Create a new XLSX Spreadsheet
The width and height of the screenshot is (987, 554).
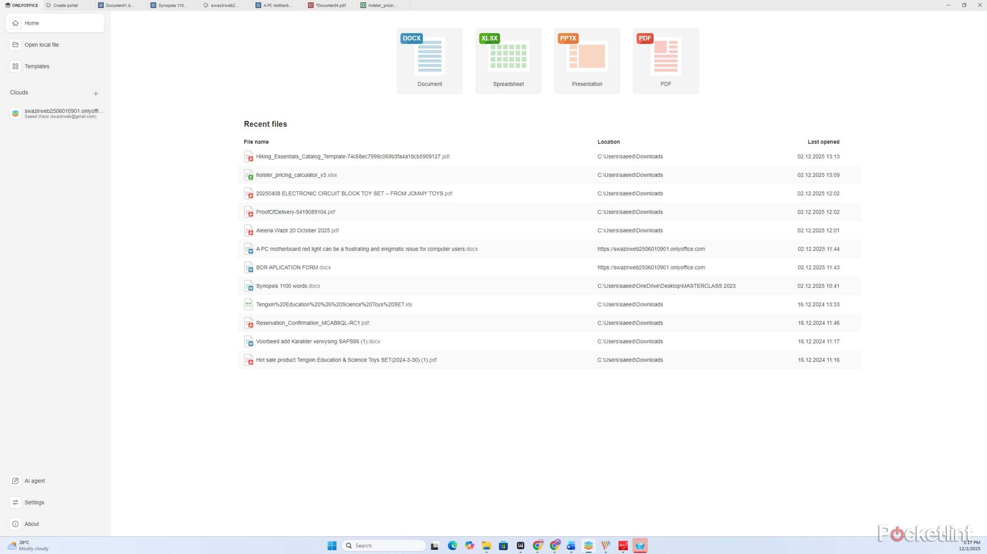pyautogui.click(x=508, y=61)
